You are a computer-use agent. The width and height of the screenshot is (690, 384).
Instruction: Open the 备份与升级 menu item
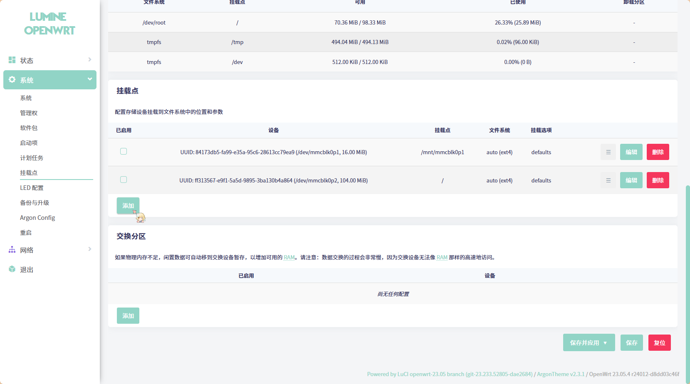coord(35,203)
